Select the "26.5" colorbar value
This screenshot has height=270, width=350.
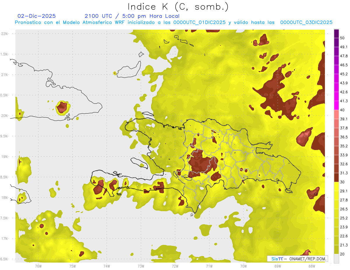click(x=344, y=209)
